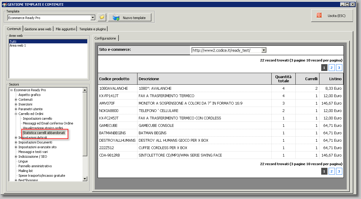Click the Quantità totale column header
Image resolution: width=361 pixels, height=199 pixels.
pos(284,79)
